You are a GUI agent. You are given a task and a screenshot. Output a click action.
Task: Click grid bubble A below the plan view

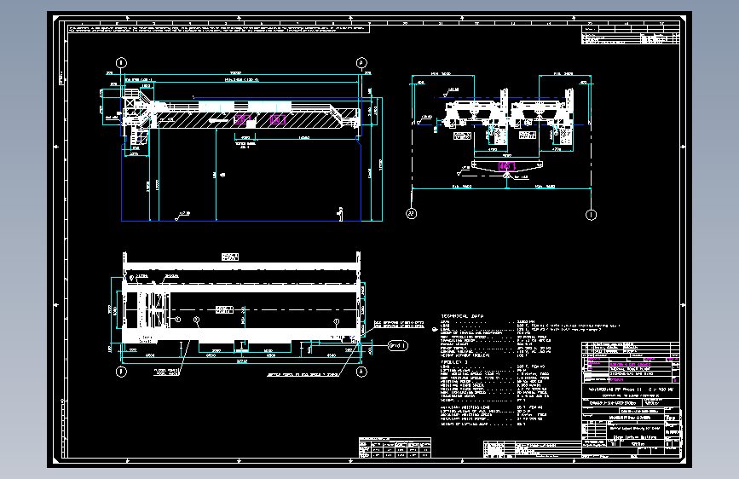(361, 372)
